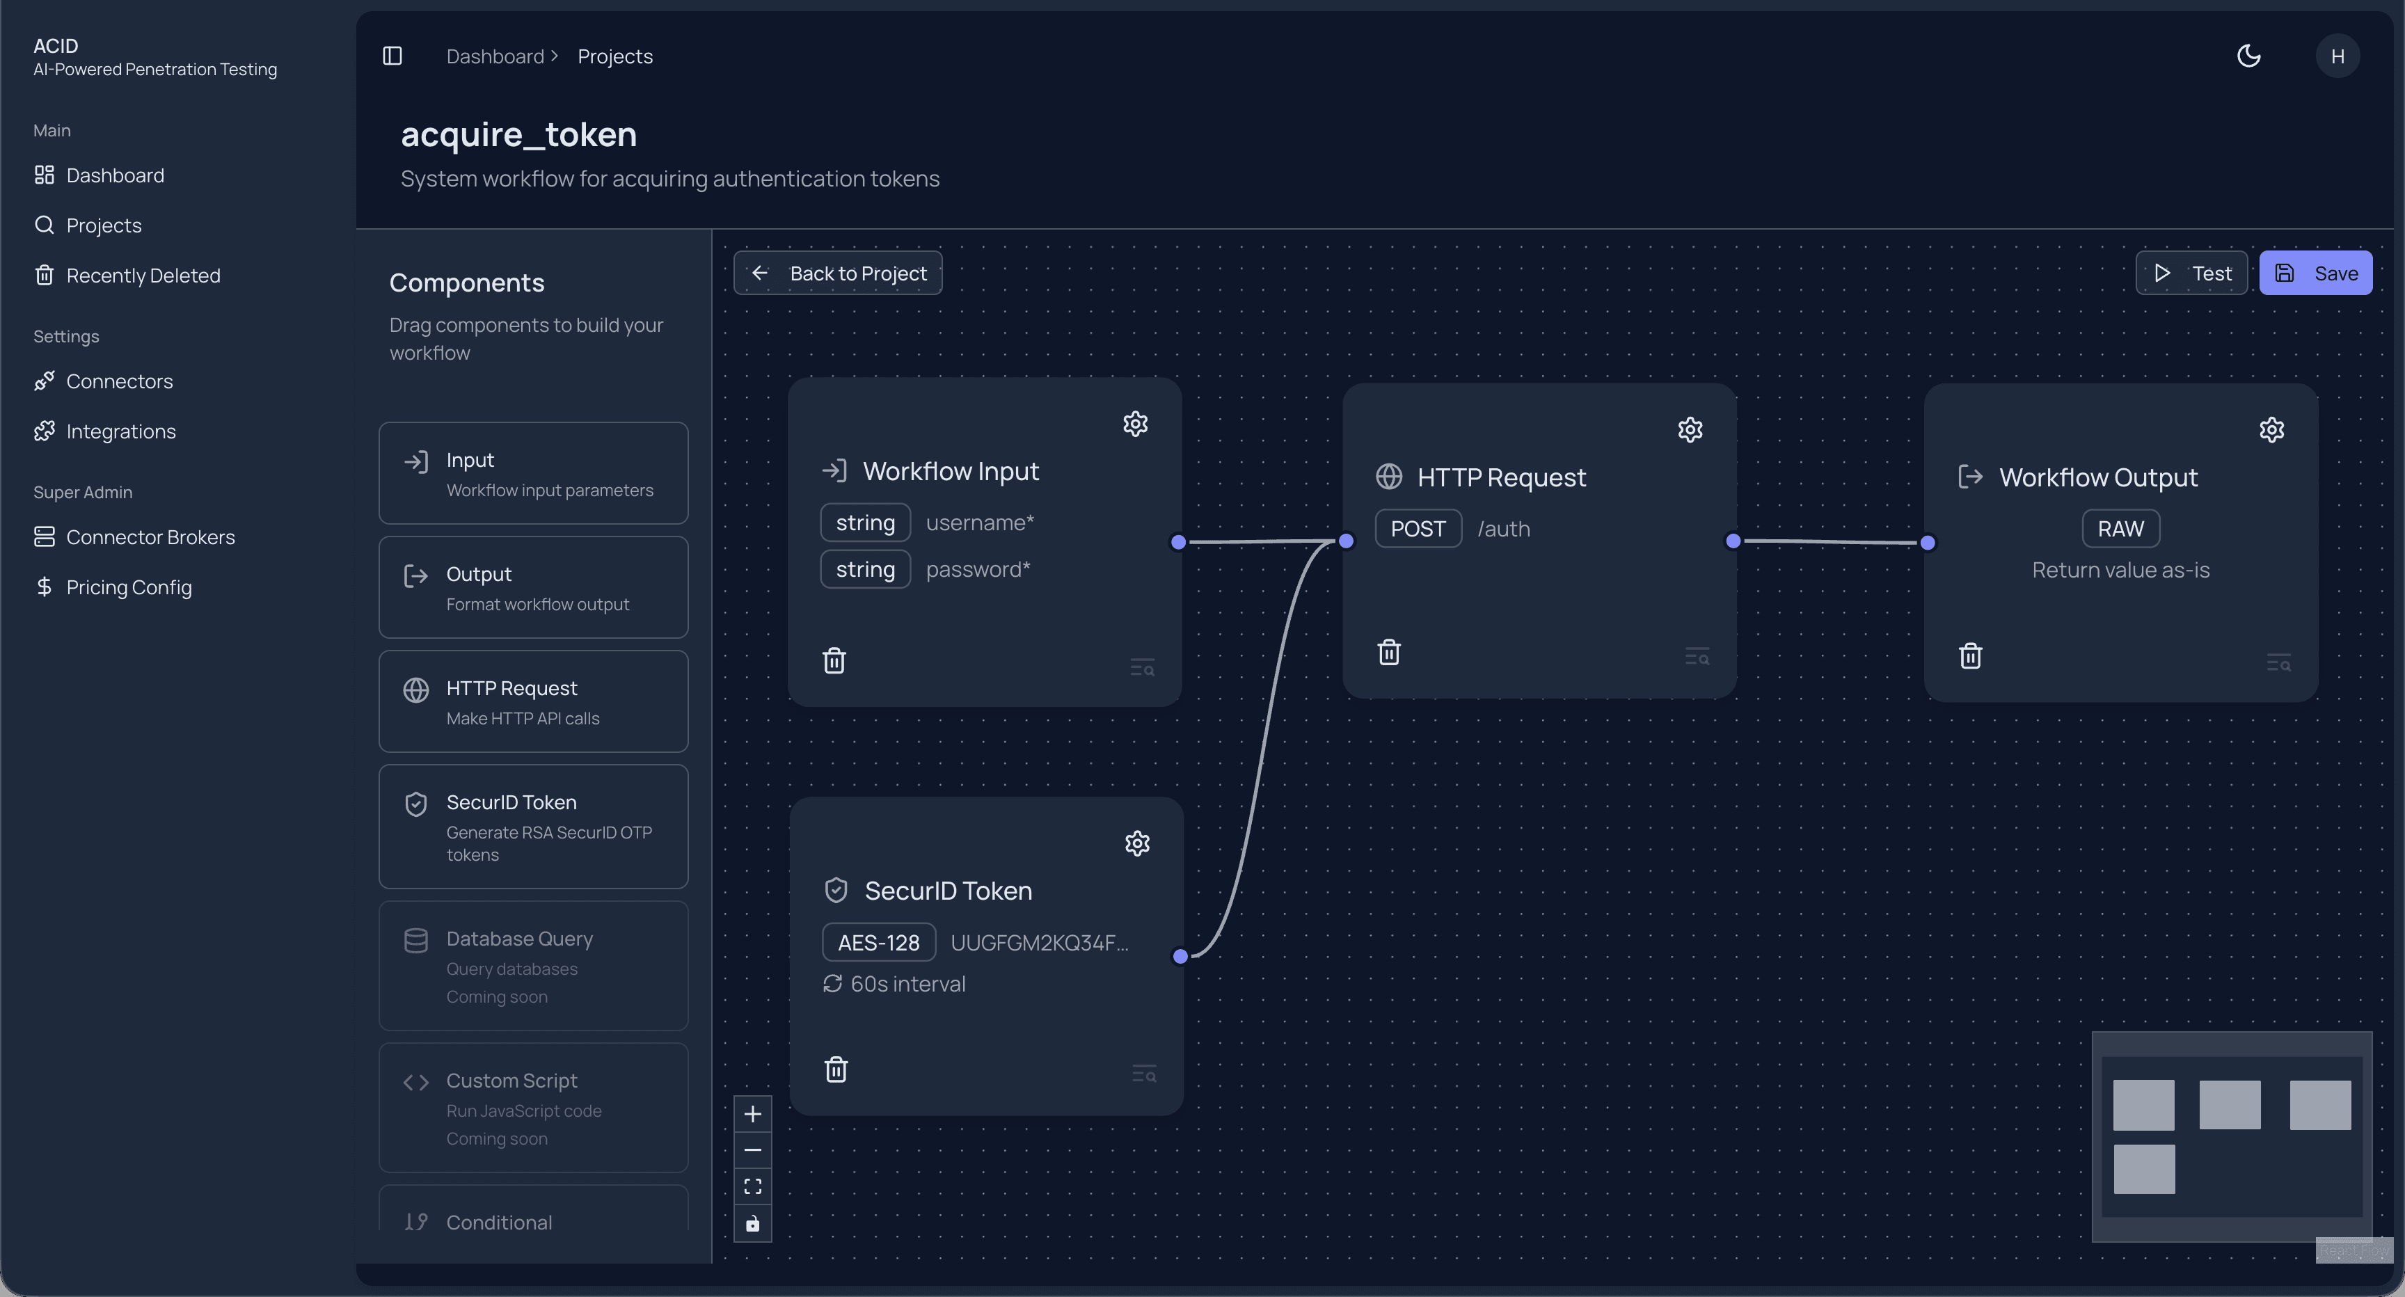Select the Output component card
This screenshot has width=2405, height=1297.
(533, 587)
